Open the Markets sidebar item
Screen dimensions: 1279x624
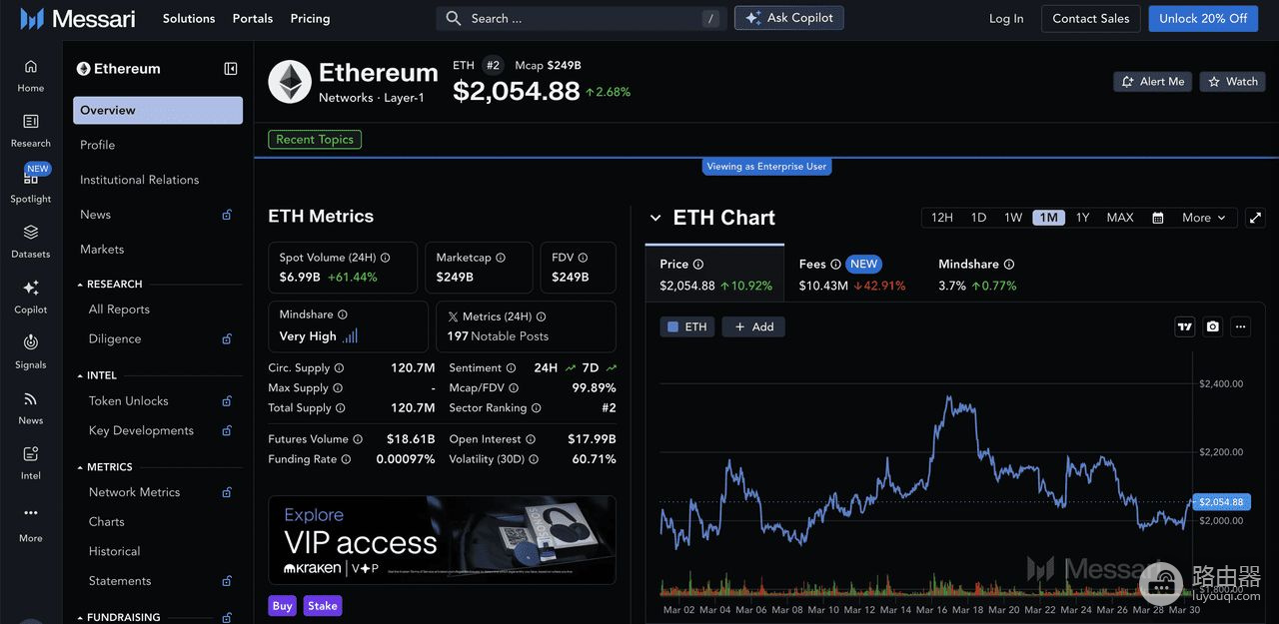(x=158, y=250)
